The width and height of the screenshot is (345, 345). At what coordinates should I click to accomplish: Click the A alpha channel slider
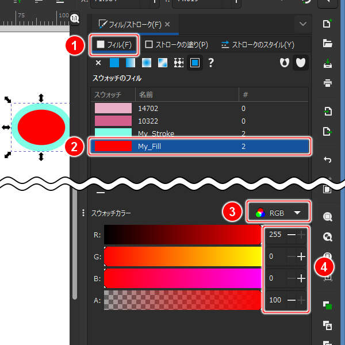coord(183,300)
